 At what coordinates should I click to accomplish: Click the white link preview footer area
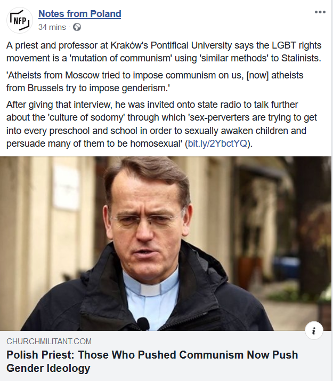166,356
